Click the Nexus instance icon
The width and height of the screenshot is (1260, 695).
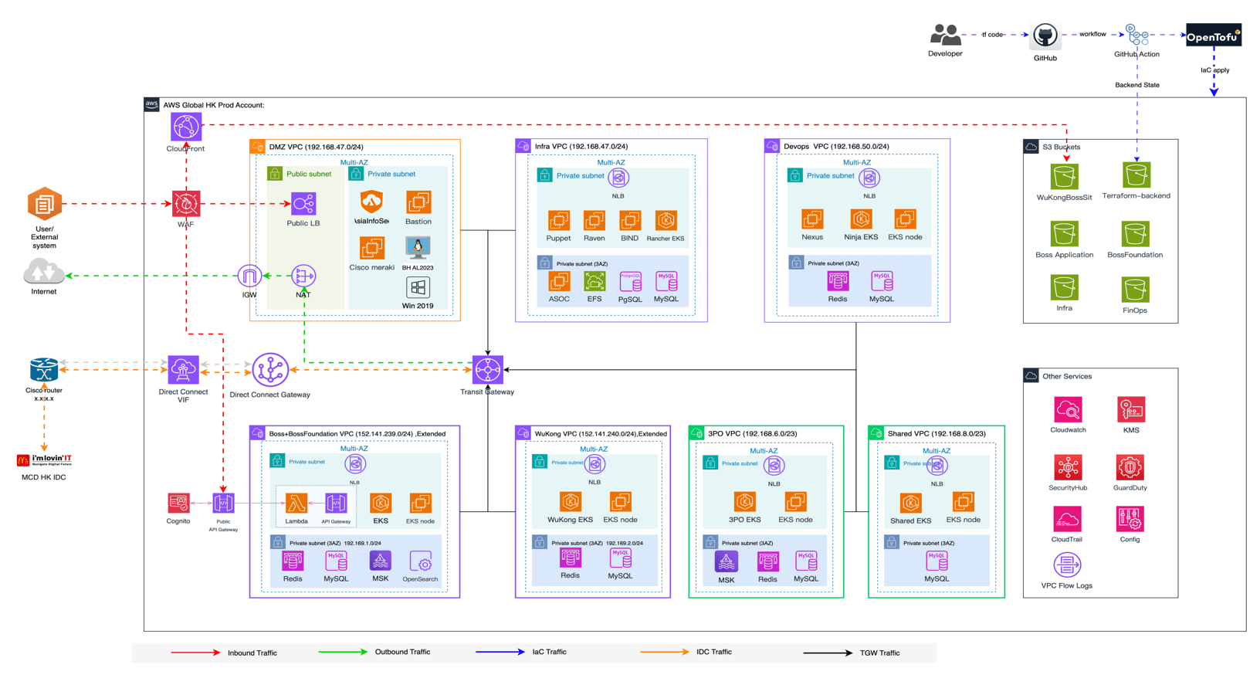click(x=812, y=219)
